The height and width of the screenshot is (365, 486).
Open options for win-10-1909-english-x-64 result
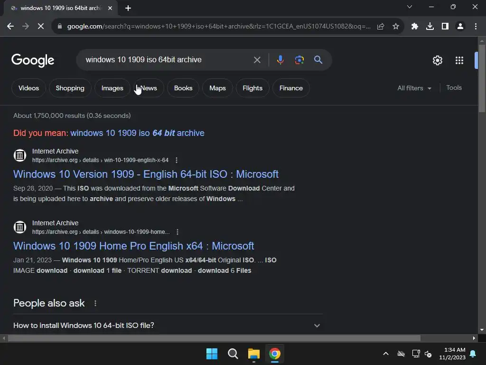point(177,160)
